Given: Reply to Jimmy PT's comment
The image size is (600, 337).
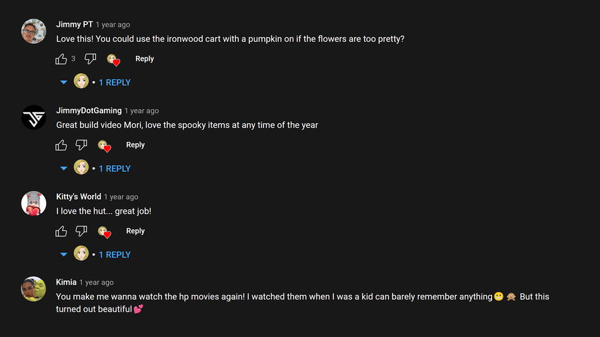Looking at the screenshot, I should click(x=145, y=59).
